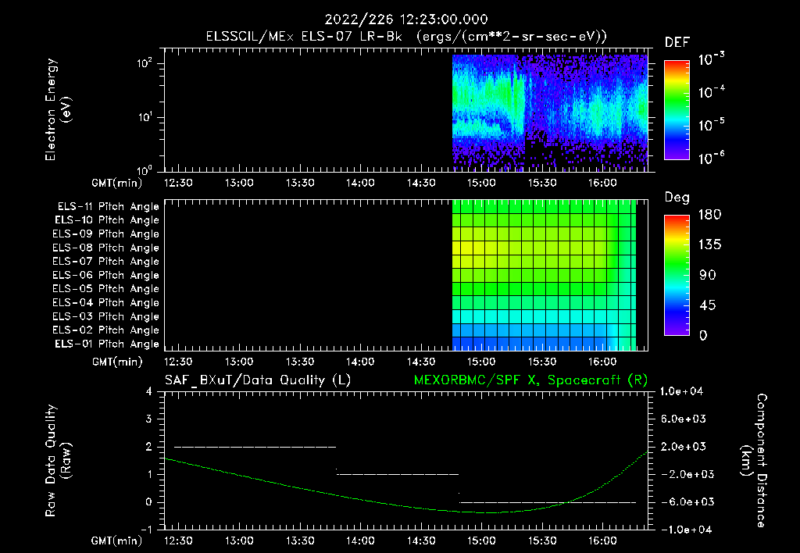Select the SAF_BXuT/Data Quality (L) legend
Screen dimensions: 800x553
(258, 380)
